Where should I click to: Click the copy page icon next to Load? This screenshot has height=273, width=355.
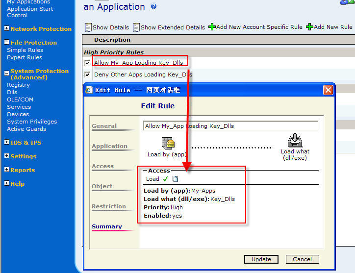(x=175, y=179)
